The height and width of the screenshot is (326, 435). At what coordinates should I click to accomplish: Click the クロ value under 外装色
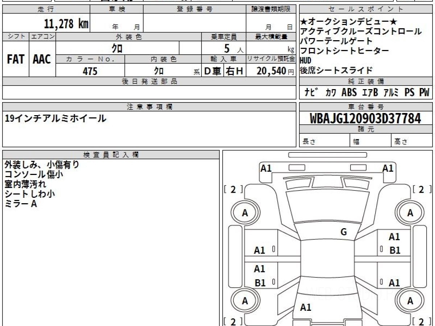pyautogui.click(x=117, y=48)
